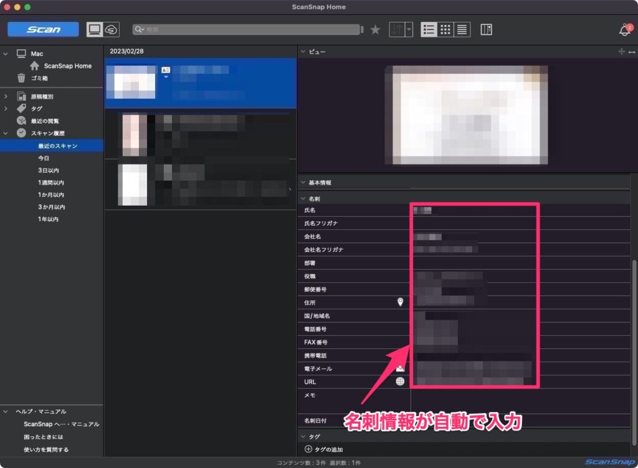The image size is (638, 468).
Task: Open the notification bell
Action: [x=625, y=30]
